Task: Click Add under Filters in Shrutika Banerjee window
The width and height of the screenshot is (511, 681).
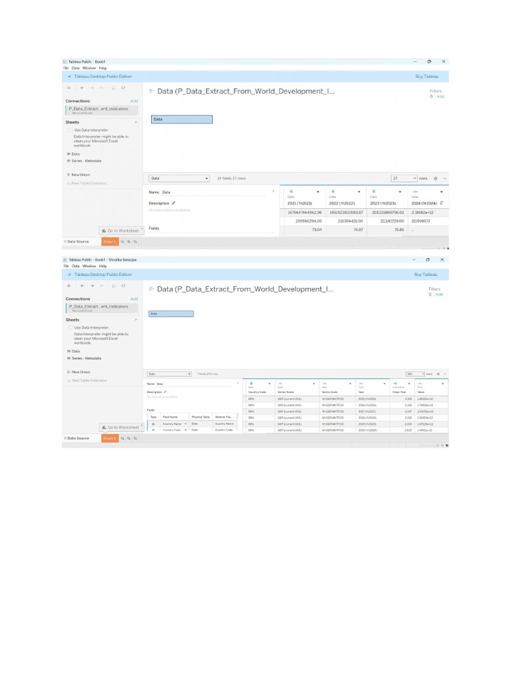Action: coord(439,294)
